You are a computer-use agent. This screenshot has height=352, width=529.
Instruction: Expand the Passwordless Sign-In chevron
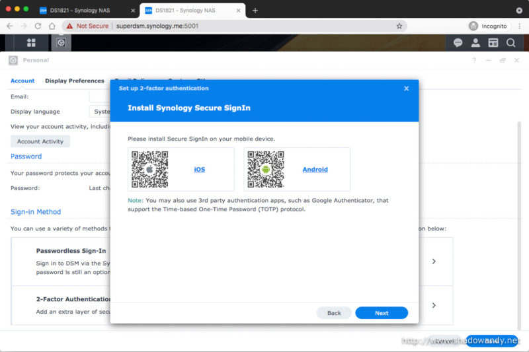click(x=434, y=262)
